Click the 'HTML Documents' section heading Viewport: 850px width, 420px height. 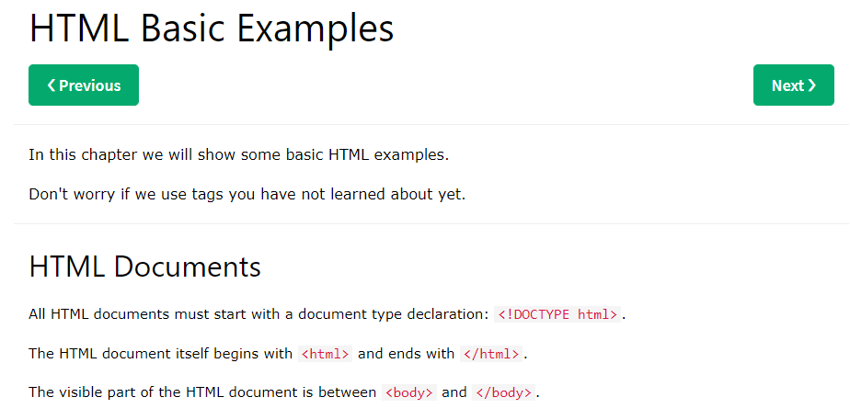click(145, 267)
